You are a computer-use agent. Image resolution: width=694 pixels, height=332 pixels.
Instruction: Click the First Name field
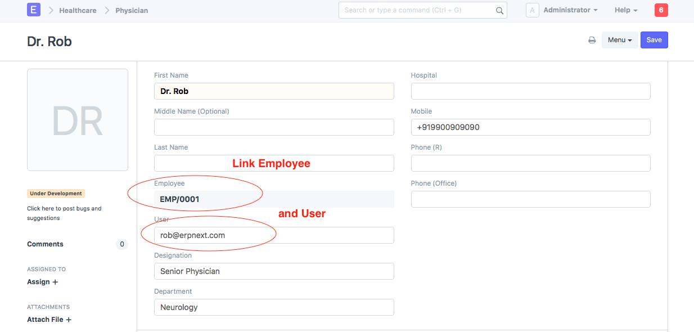(x=274, y=91)
